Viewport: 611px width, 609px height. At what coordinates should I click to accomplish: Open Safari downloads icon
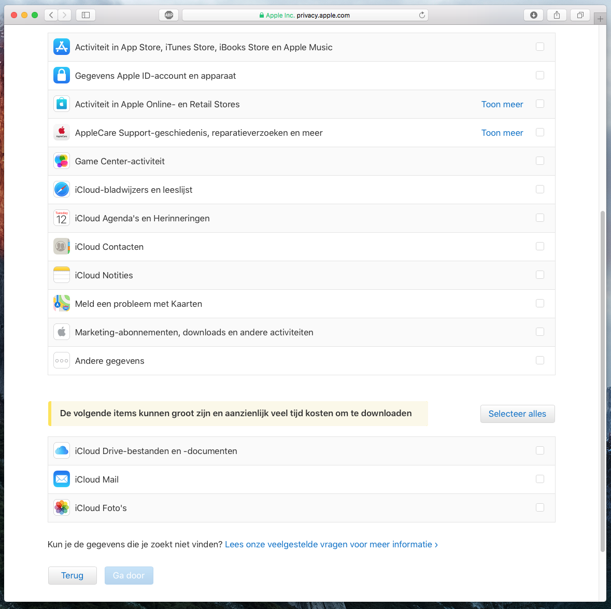(533, 15)
